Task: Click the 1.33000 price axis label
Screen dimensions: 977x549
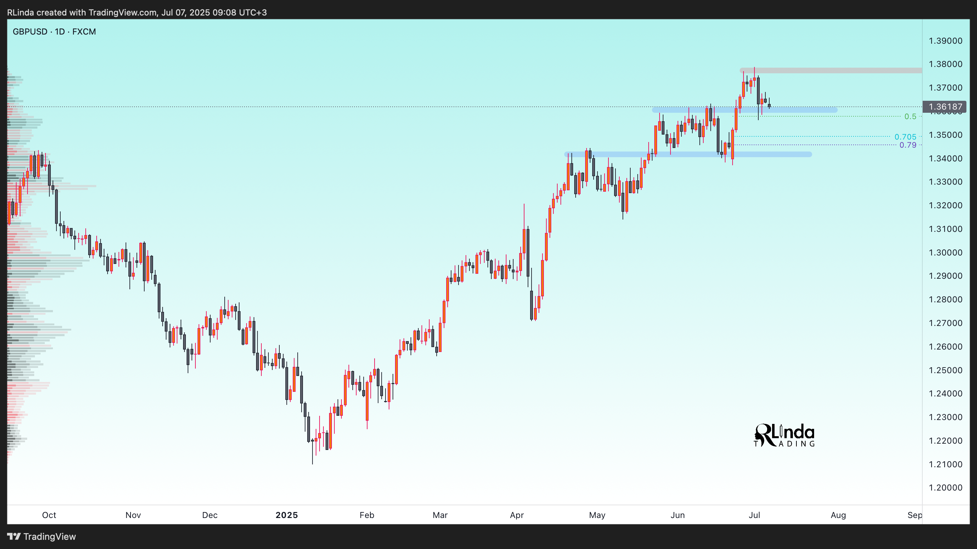Action: [945, 182]
